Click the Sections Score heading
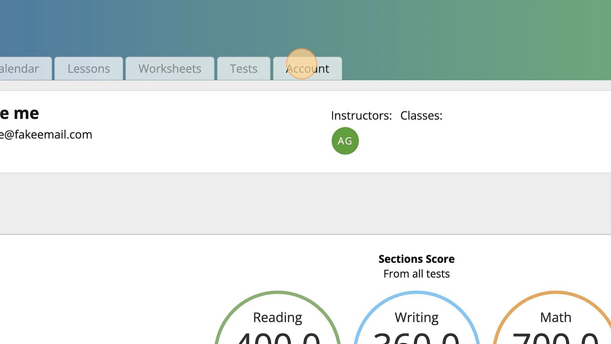Screen dimensions: 611x344 pyautogui.click(x=416, y=259)
